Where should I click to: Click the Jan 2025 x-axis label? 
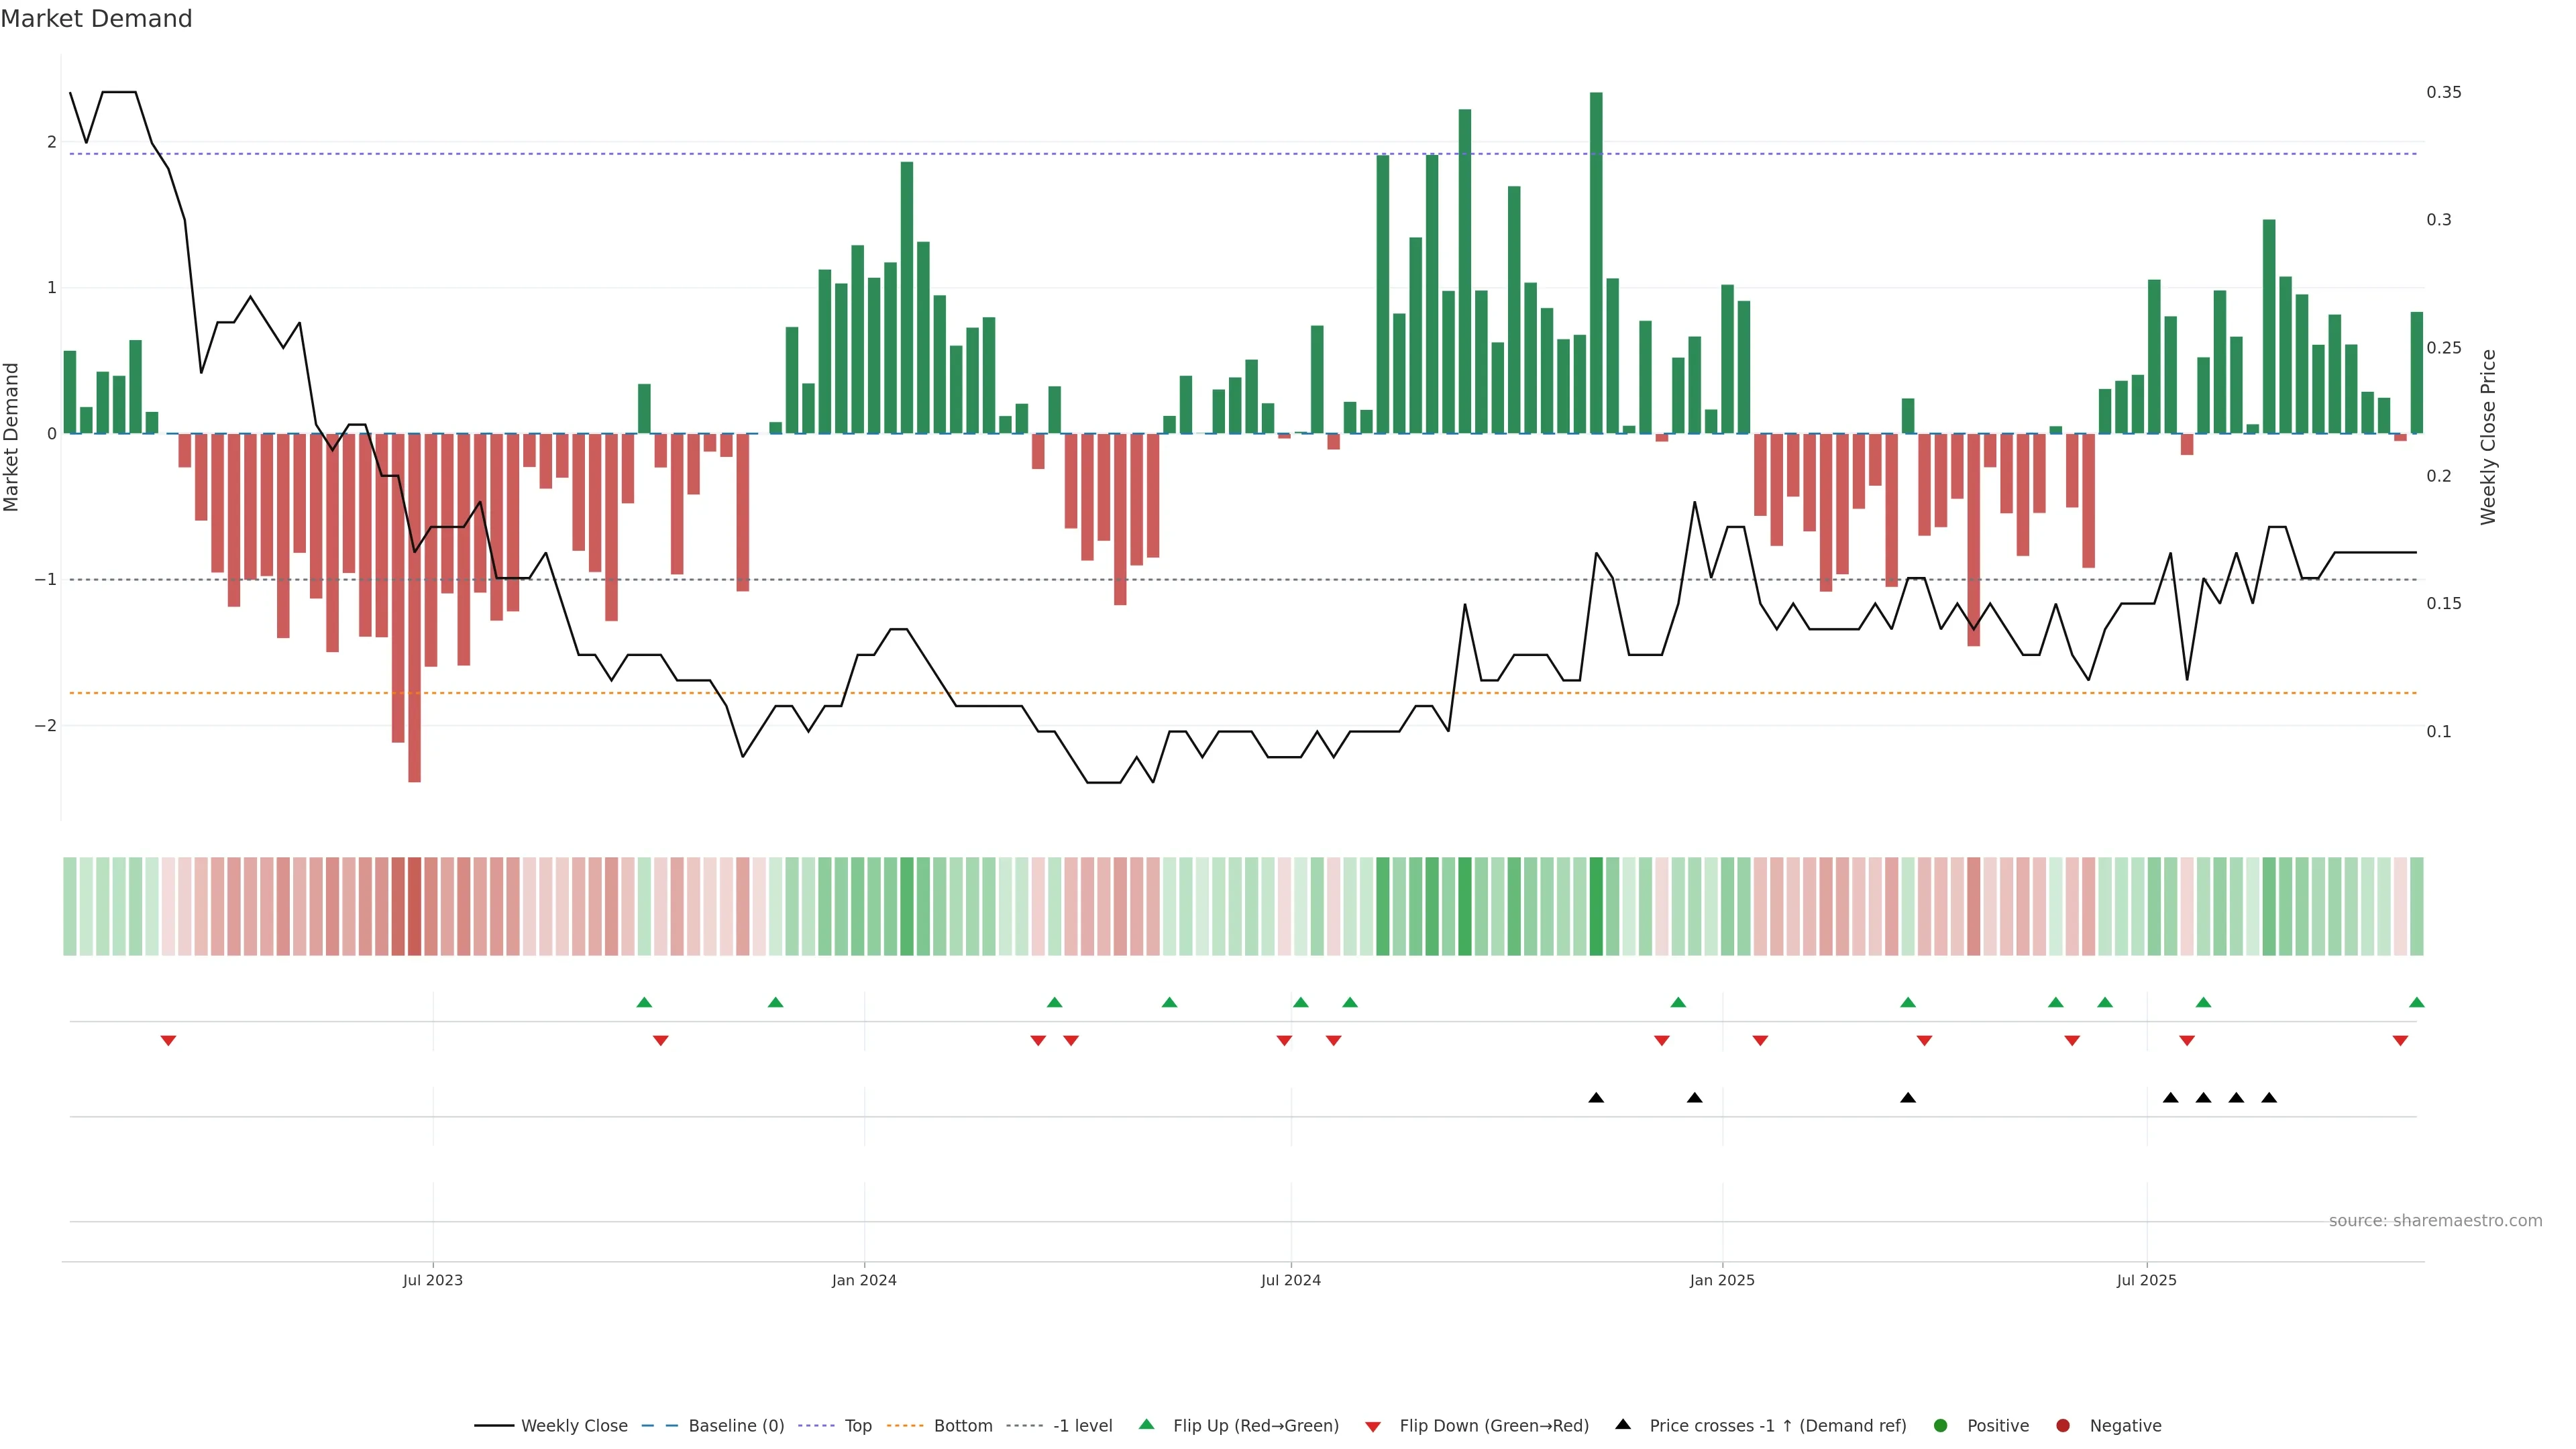tap(1722, 1280)
